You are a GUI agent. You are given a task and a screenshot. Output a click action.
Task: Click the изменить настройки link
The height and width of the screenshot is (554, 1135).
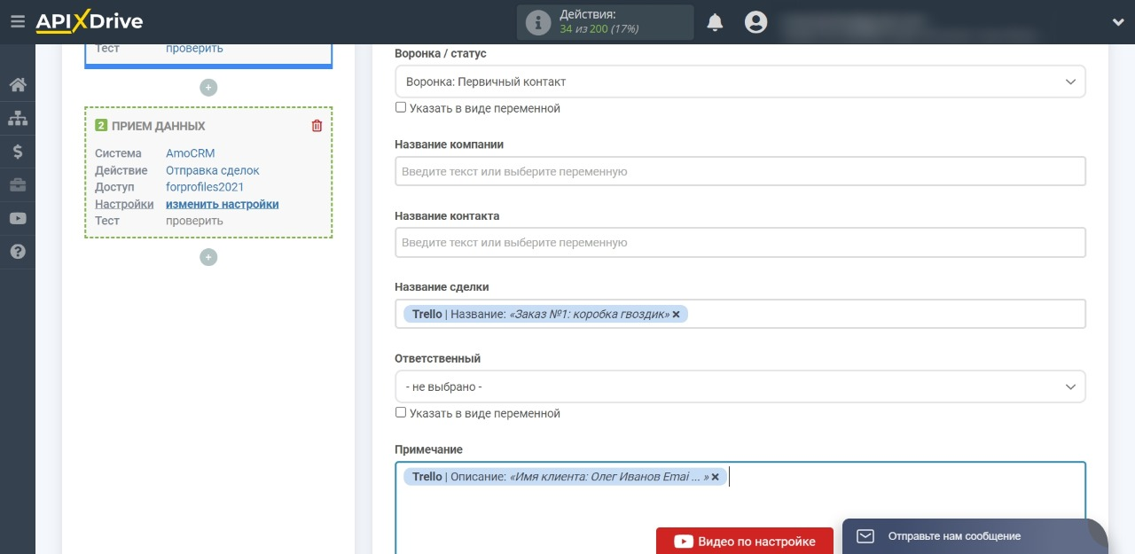pyautogui.click(x=223, y=204)
